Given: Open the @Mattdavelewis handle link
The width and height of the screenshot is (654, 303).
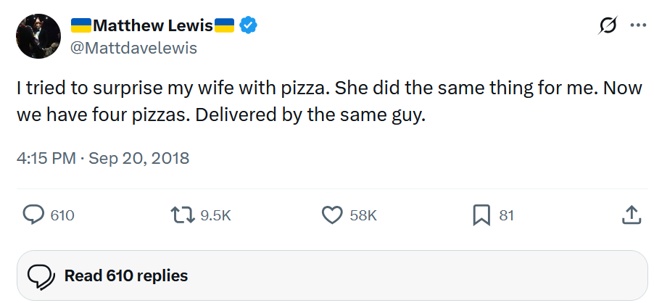Looking at the screenshot, I should point(133,49).
